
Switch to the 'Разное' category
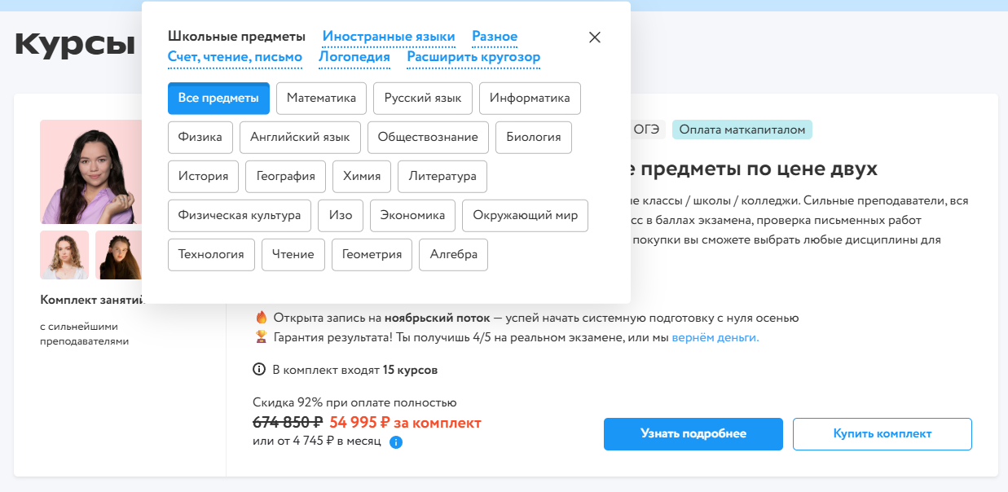pyautogui.click(x=495, y=37)
